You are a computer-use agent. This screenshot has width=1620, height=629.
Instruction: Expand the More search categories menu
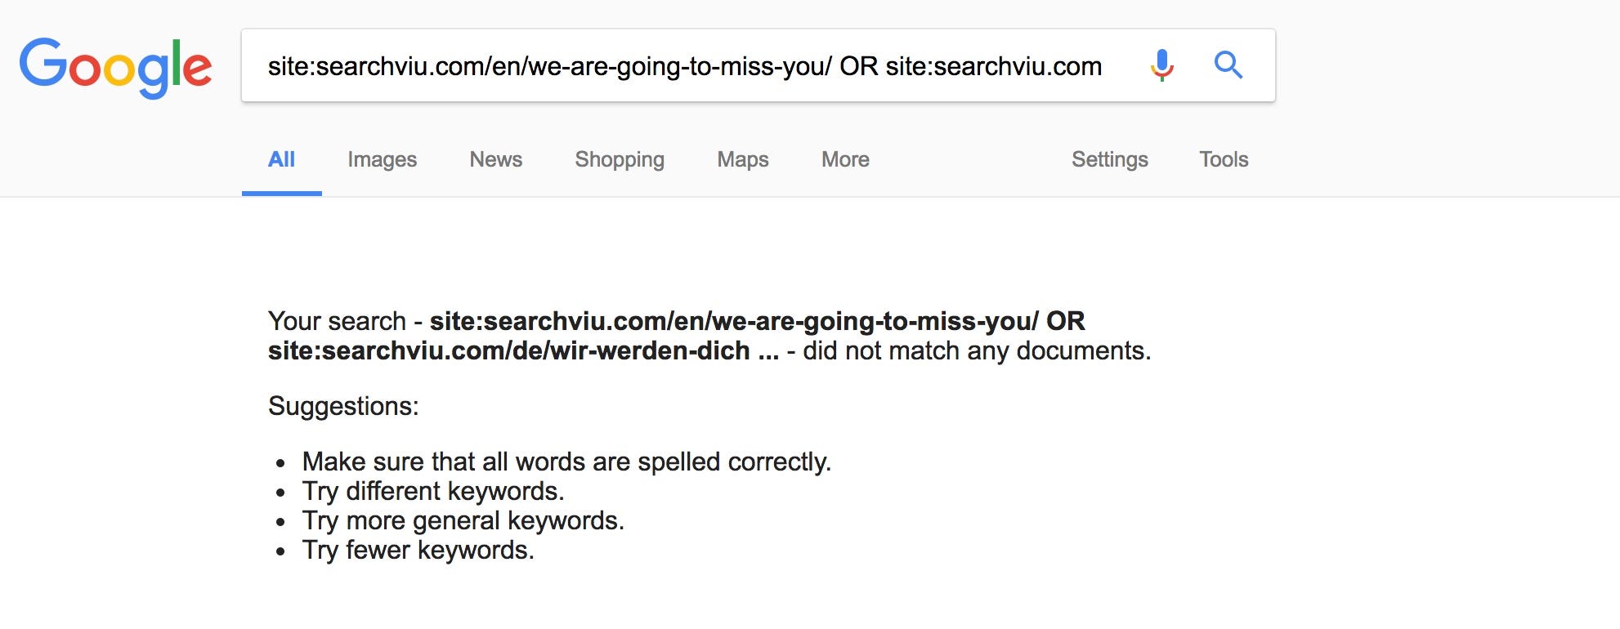tap(845, 159)
